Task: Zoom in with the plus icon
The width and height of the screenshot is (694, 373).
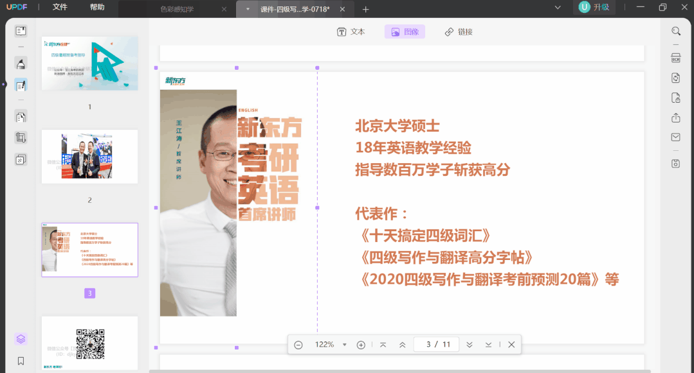Action: (x=361, y=345)
